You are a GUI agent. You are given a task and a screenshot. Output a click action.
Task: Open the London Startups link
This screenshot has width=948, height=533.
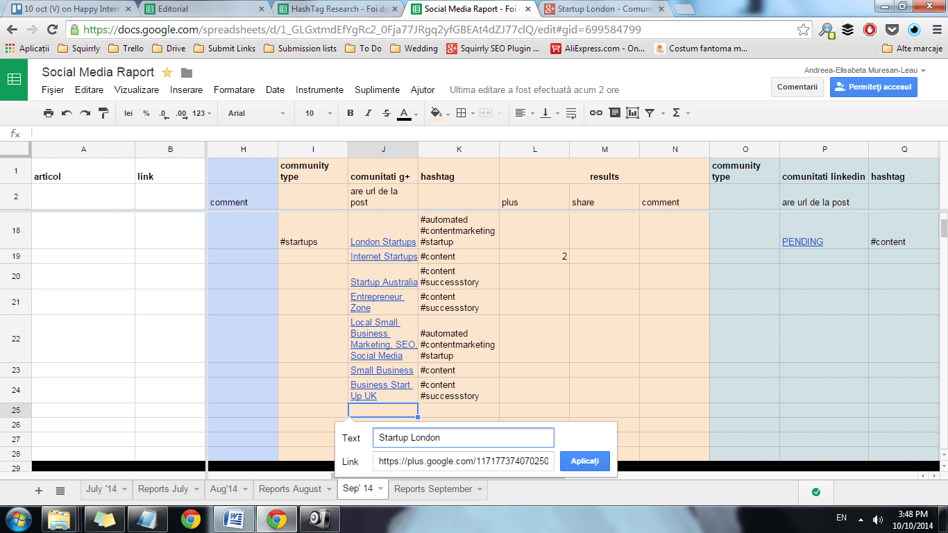[383, 242]
